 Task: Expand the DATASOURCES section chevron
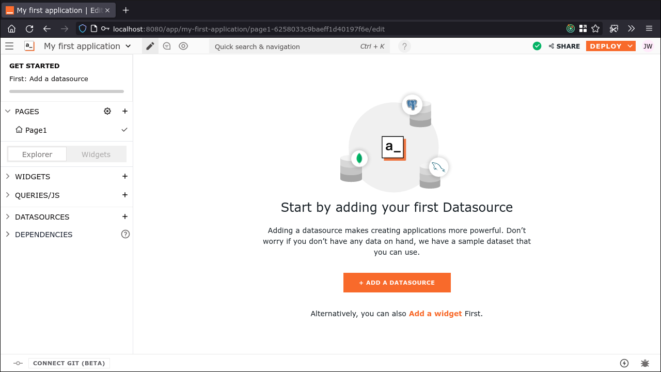[x=8, y=216]
